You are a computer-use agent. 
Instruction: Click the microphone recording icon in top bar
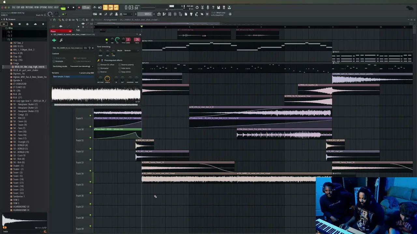pyautogui.click(x=208, y=7)
